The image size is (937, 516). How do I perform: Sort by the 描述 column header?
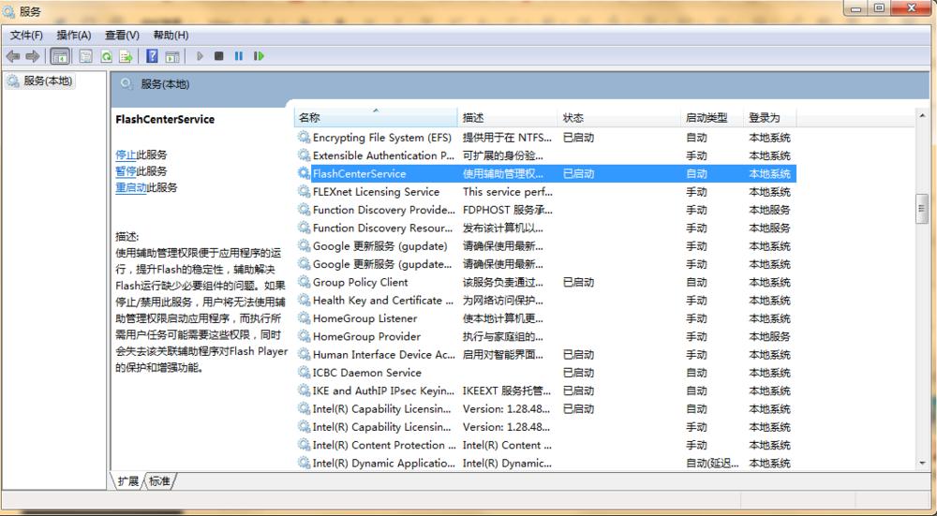click(507, 118)
